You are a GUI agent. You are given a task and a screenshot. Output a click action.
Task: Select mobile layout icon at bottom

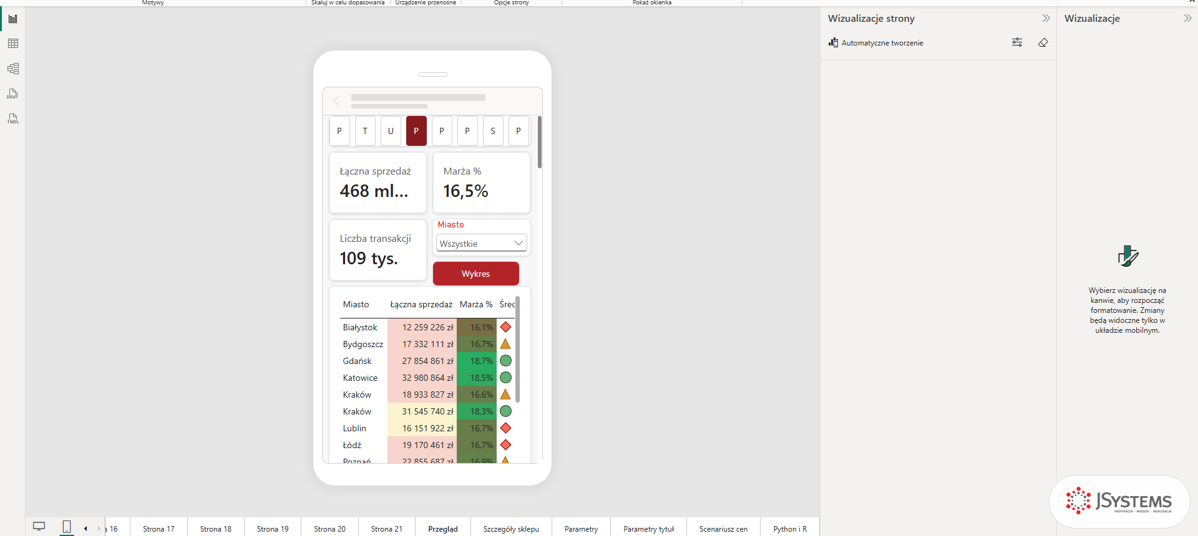point(67,527)
